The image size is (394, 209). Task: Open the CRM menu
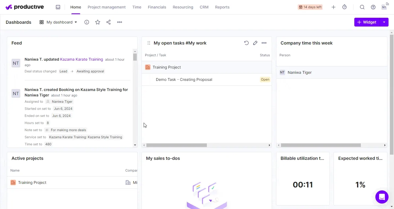click(204, 7)
